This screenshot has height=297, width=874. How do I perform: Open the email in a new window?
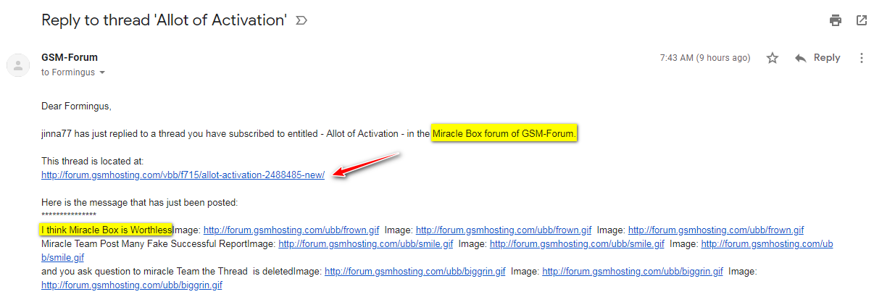point(862,20)
